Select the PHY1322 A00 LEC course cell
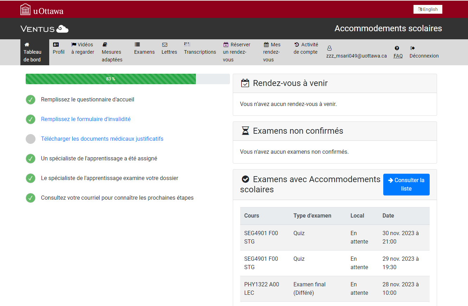The height and width of the screenshot is (306, 468). coord(265,289)
